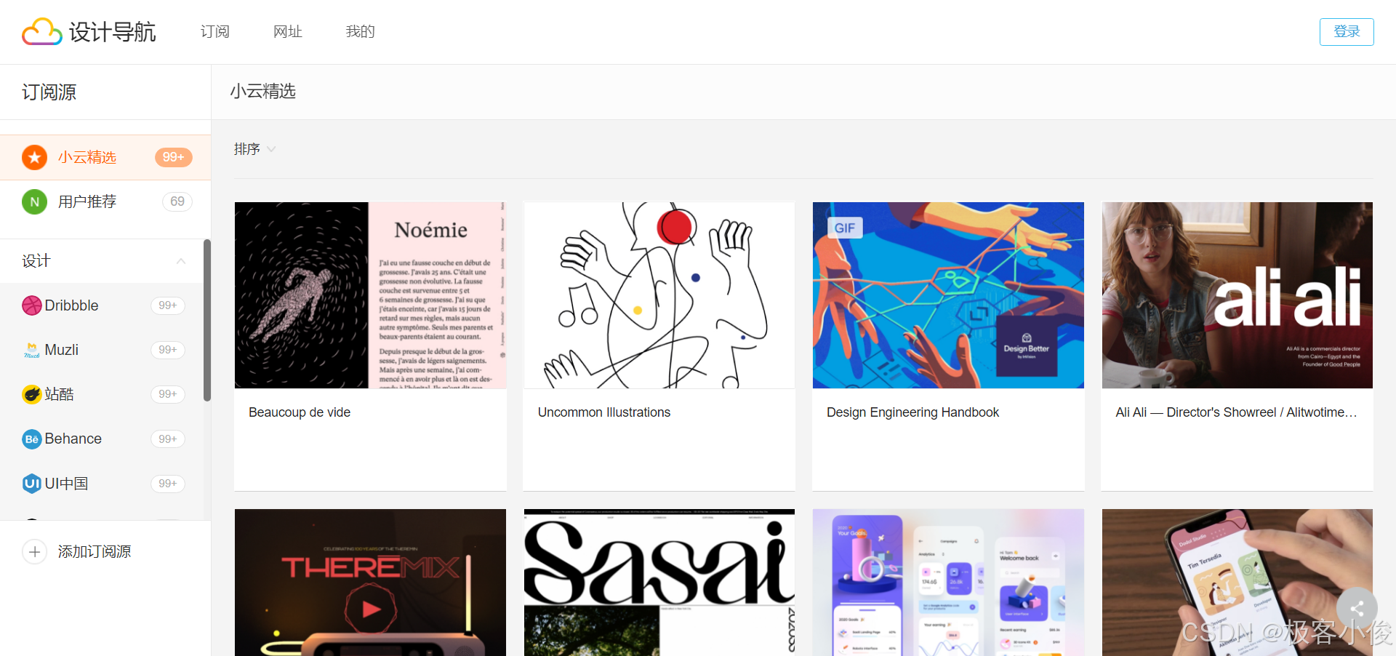
Task: Open the phone-in-hand app thumbnail
Action: click(x=1237, y=583)
